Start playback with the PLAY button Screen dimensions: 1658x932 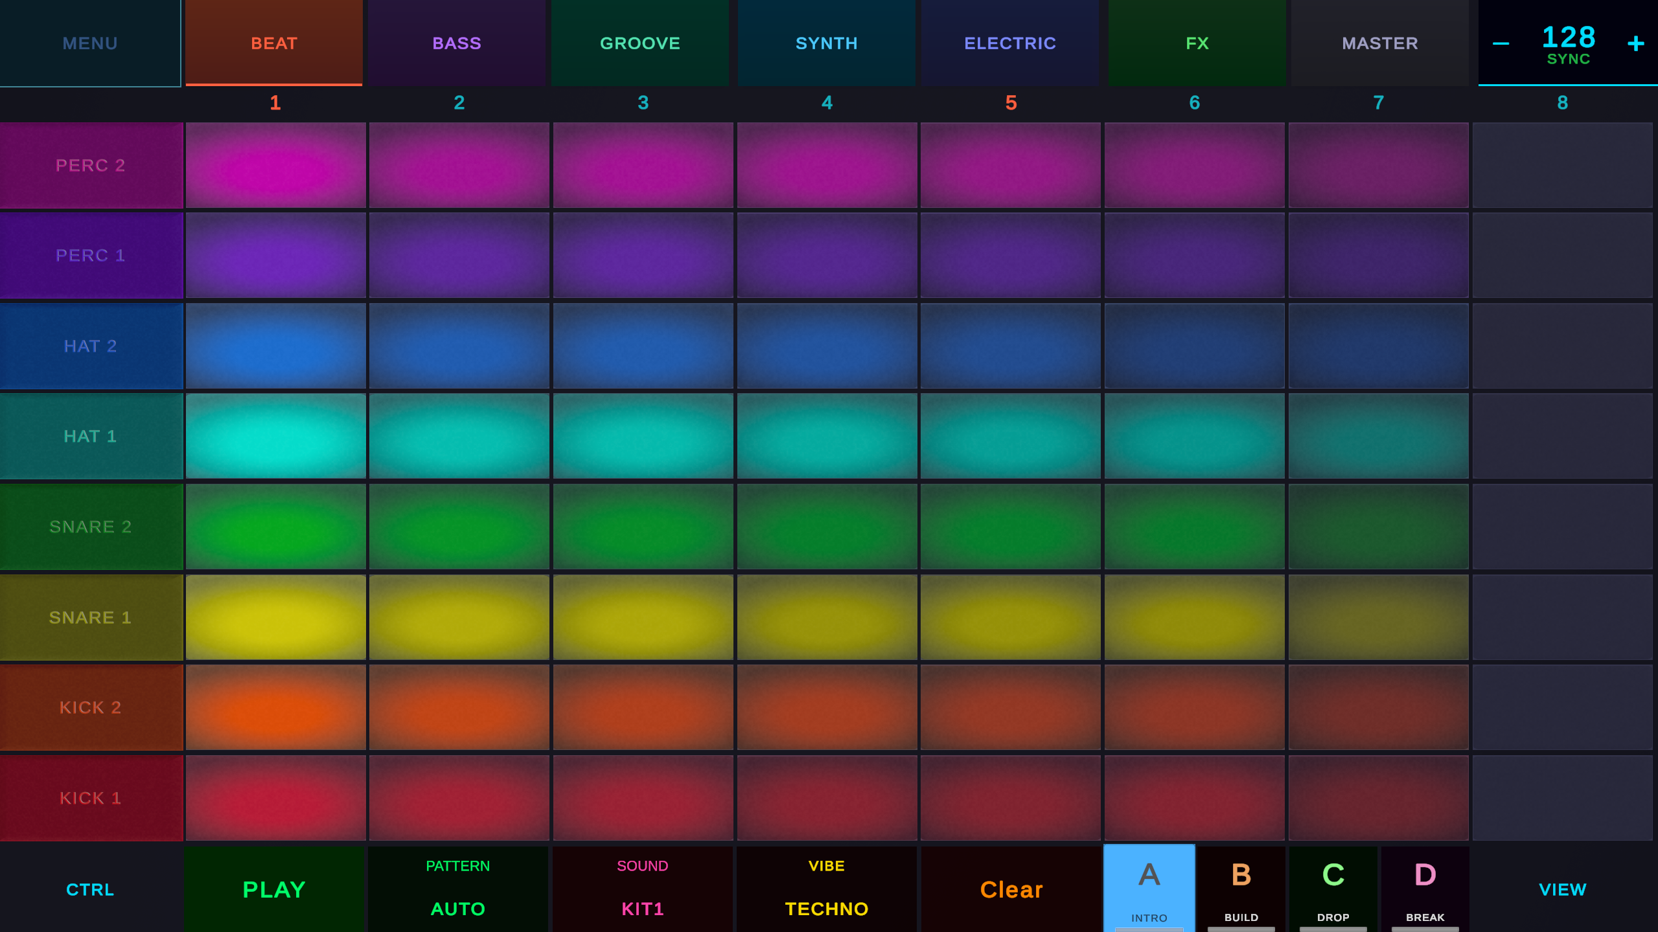click(274, 889)
